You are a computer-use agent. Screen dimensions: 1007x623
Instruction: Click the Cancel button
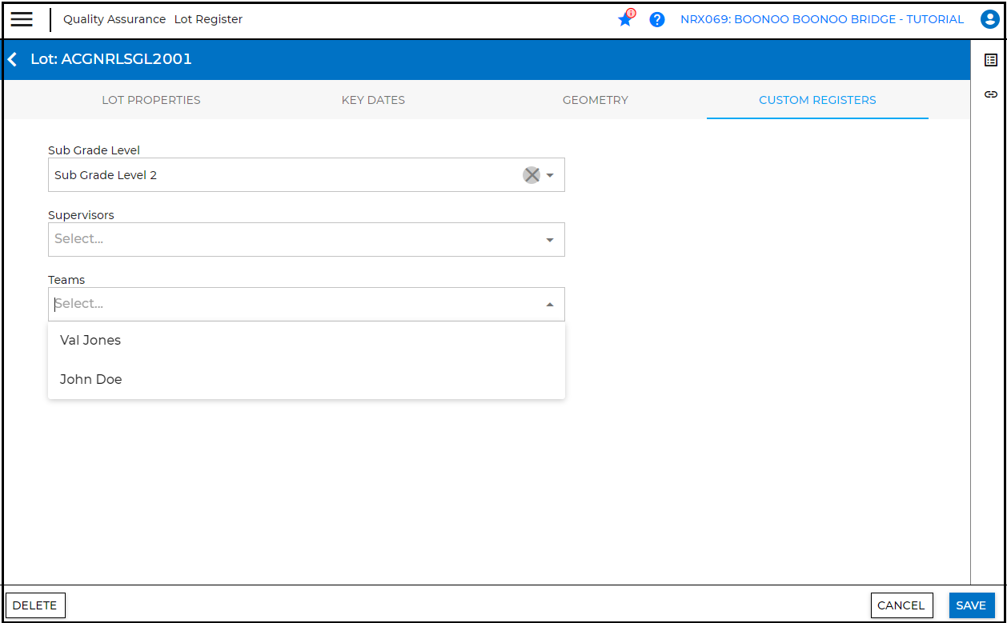[901, 605]
